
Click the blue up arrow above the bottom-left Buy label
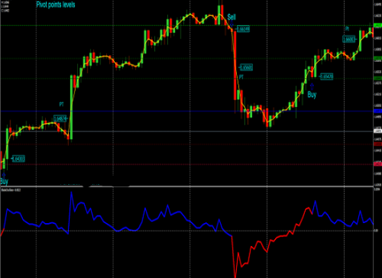click(x=3, y=175)
